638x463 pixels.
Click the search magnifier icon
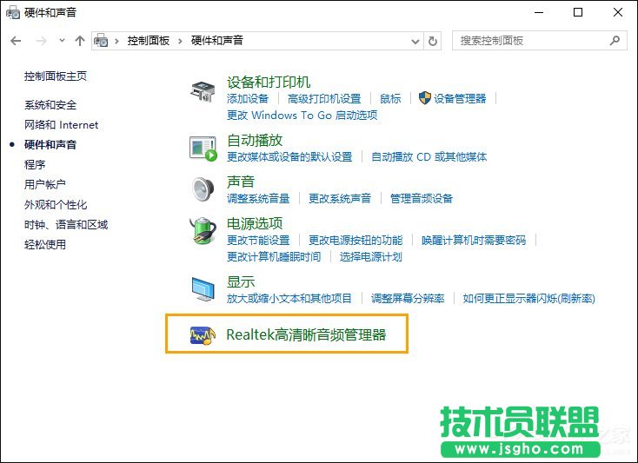point(615,40)
